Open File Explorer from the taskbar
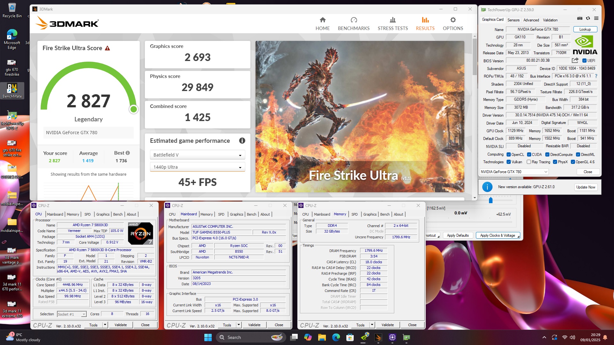This screenshot has height=345, width=614. tap(322, 337)
